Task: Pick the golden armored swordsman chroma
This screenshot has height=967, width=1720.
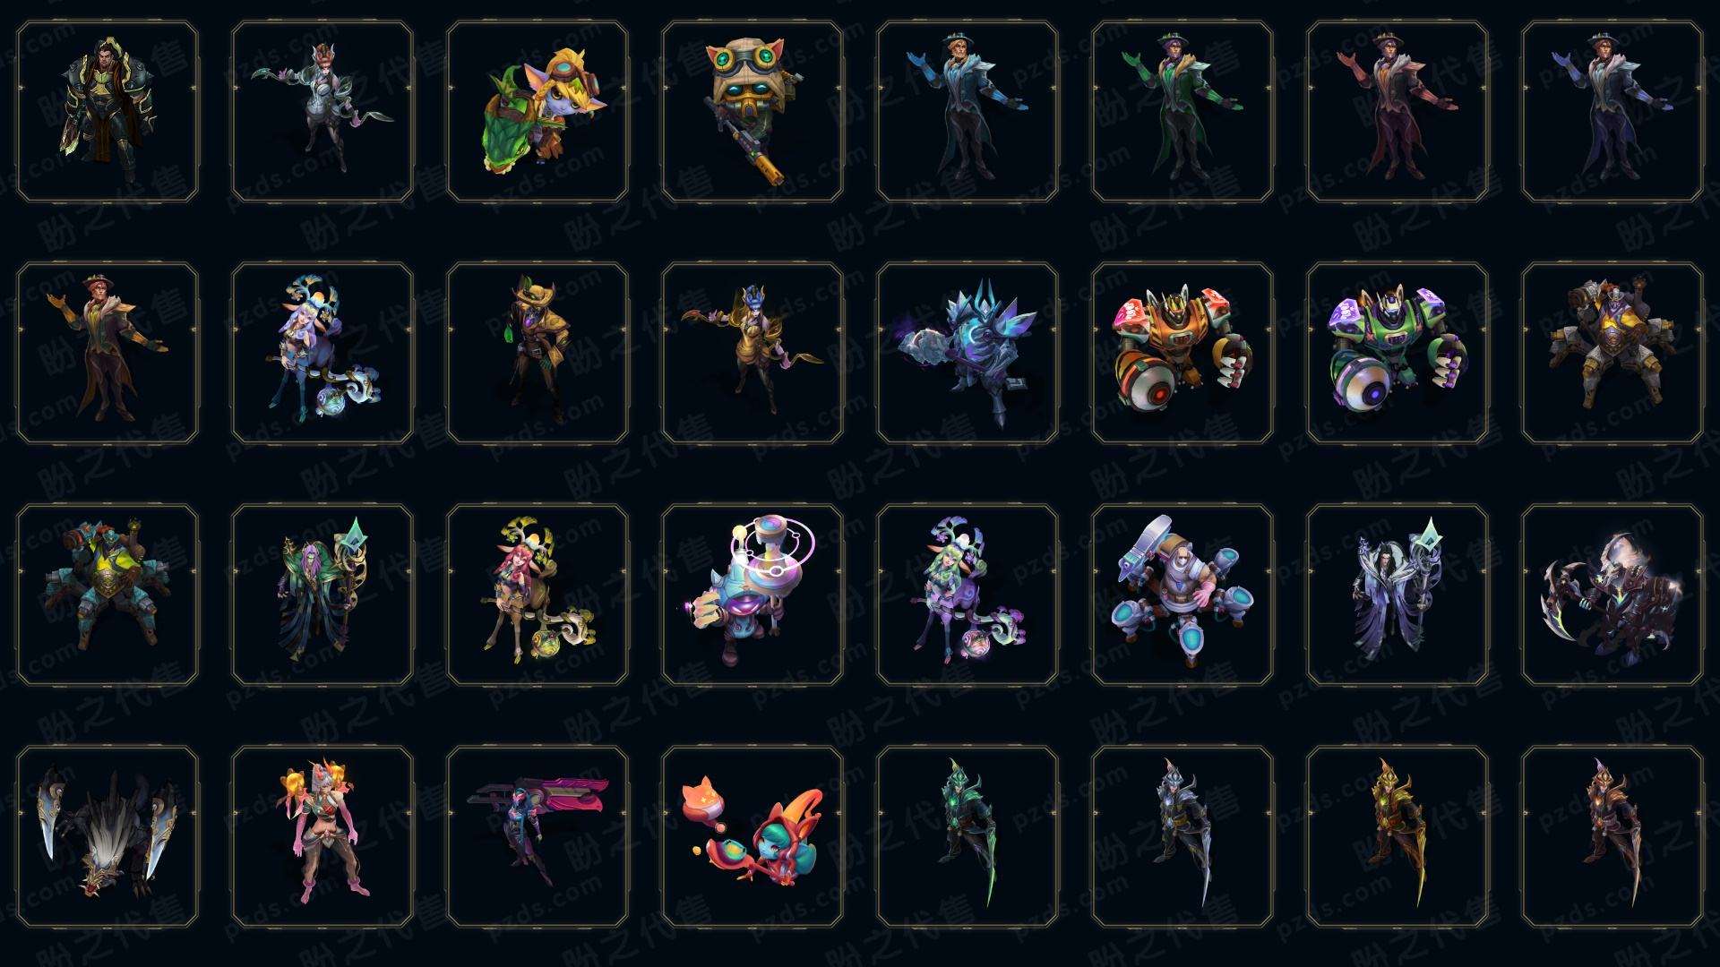Action: [x=1397, y=836]
